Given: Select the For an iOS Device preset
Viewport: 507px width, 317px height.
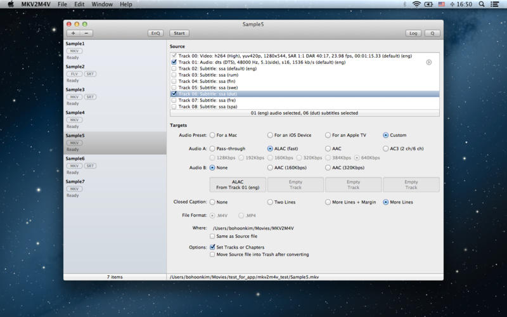Looking at the screenshot, I should tap(271, 135).
